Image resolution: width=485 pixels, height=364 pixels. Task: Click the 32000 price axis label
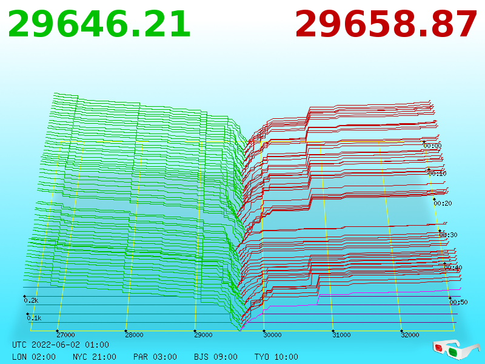pos(410,335)
